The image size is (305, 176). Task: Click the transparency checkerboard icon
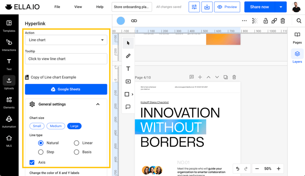click(x=255, y=21)
